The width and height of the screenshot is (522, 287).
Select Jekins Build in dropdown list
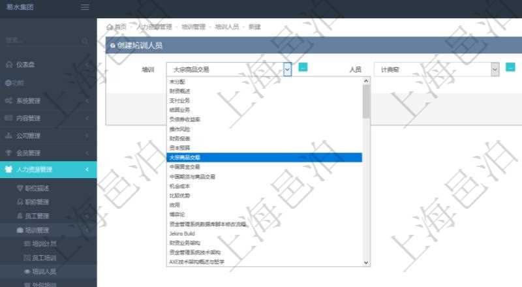(264, 234)
